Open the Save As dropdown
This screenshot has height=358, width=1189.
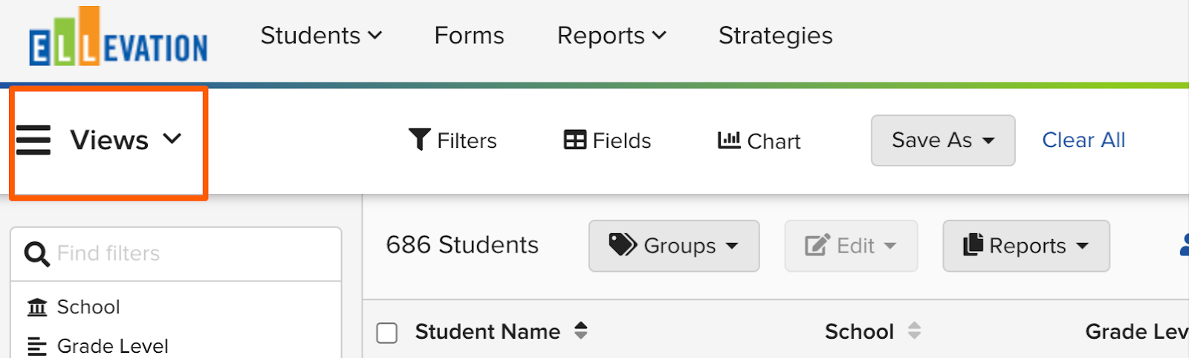943,140
